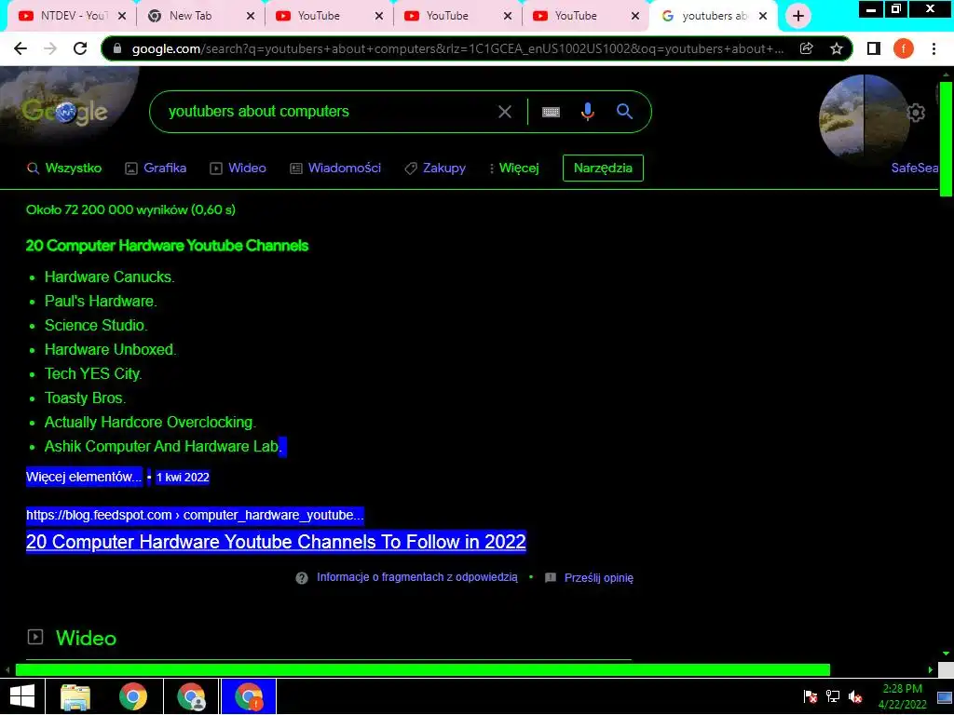Open the Windows Start menu
Screen dimensions: 954x715
coord(22,696)
